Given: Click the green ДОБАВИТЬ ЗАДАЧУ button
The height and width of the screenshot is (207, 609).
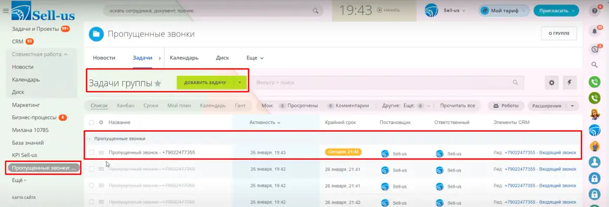Looking at the screenshot, I should tap(205, 82).
